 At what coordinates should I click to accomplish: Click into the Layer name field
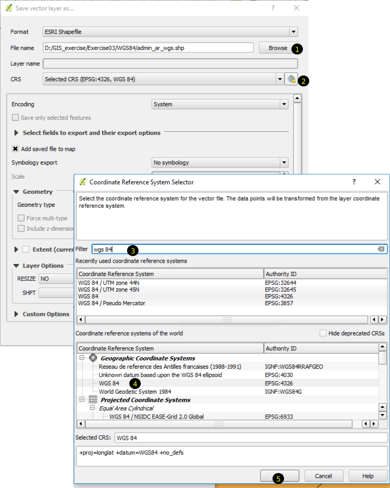(x=170, y=64)
